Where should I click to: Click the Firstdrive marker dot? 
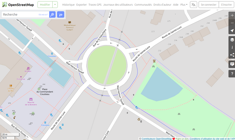[21, 77]
